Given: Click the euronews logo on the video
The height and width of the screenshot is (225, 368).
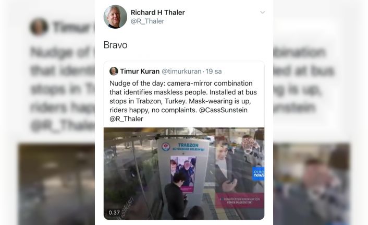Looking at the screenshot, I should click(x=258, y=174).
